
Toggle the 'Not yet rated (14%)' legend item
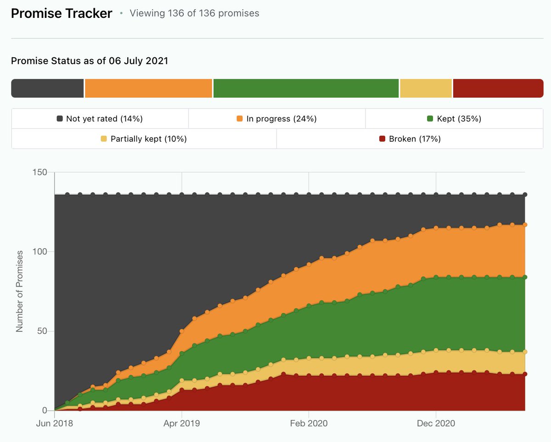click(100, 119)
